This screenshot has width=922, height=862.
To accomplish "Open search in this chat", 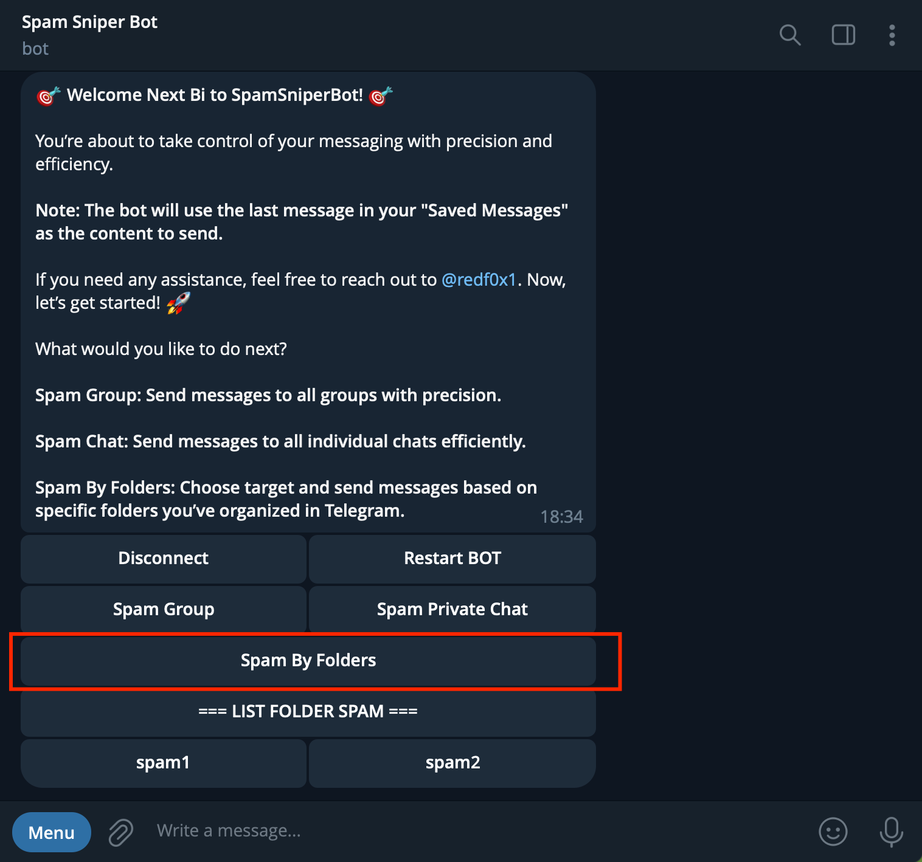I will tap(789, 35).
